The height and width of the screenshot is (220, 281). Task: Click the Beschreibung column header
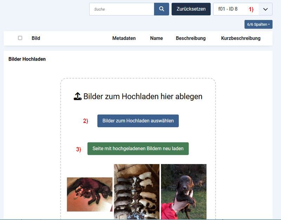pos(191,38)
